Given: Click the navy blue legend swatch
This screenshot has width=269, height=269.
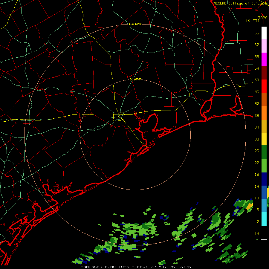Looking at the screenshot, I should [264, 179].
